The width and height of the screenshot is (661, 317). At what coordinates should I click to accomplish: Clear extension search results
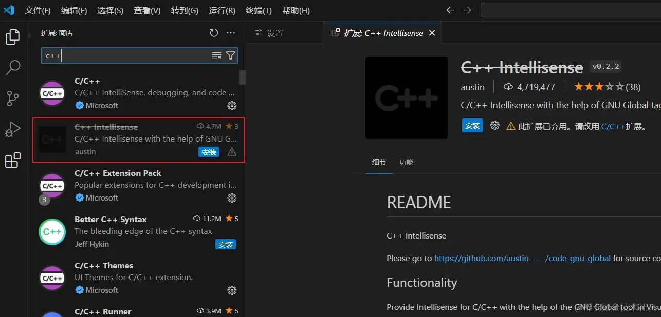[216, 55]
